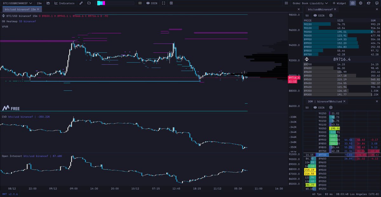Viewport: 381px width, 197px height.
Task: Select the VPVR indicator label
Action: (5, 27)
